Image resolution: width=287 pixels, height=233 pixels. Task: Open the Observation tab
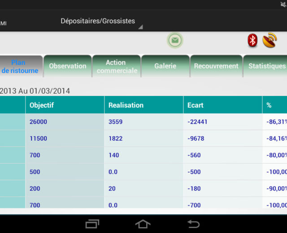coord(68,66)
